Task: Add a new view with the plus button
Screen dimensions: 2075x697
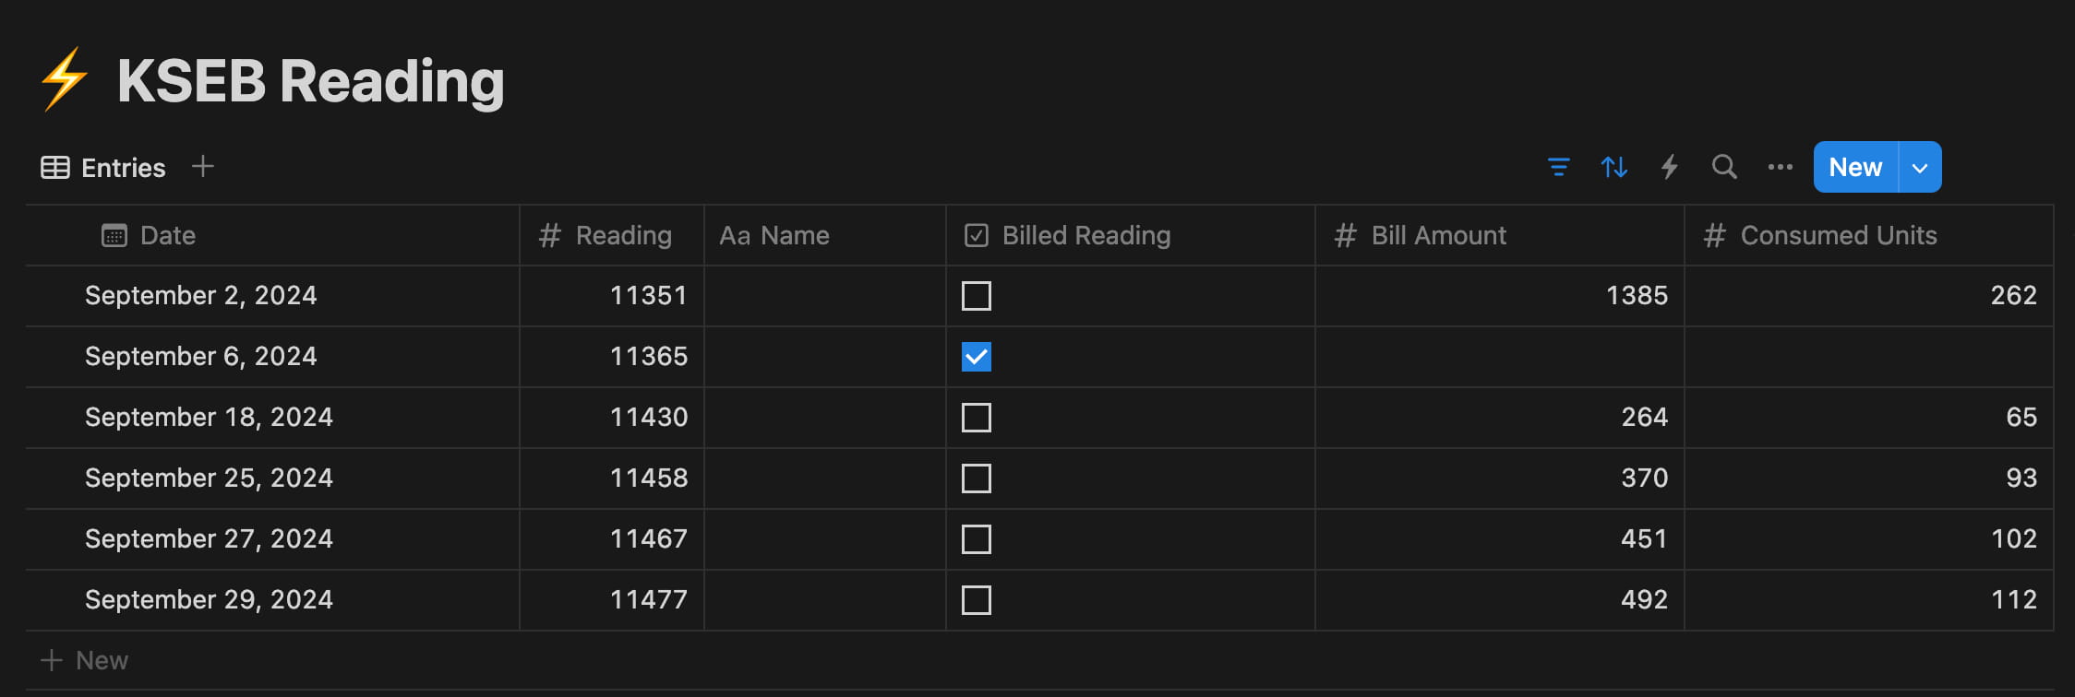Action: (202, 167)
